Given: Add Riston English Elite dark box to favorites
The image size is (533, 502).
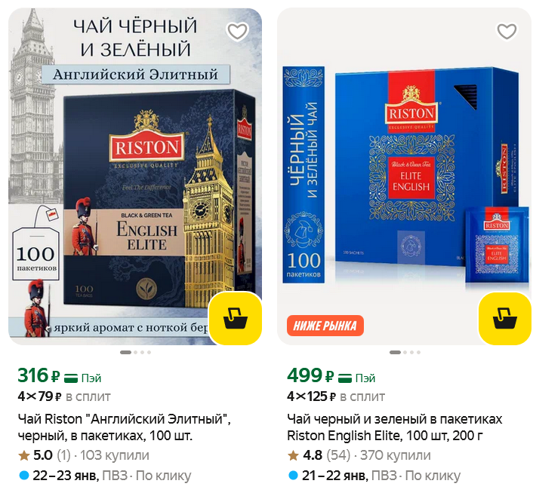Looking at the screenshot, I should tap(237, 32).
